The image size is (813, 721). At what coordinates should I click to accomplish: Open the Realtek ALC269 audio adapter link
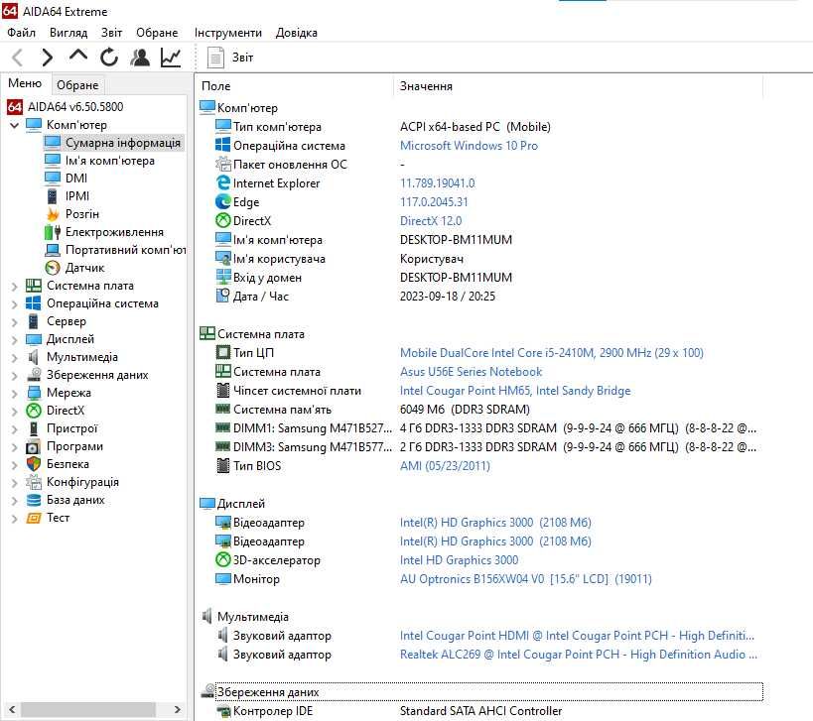[x=578, y=655]
